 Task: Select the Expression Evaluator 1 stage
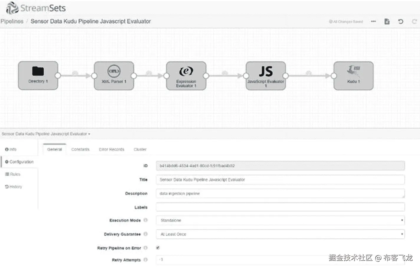[x=186, y=76]
